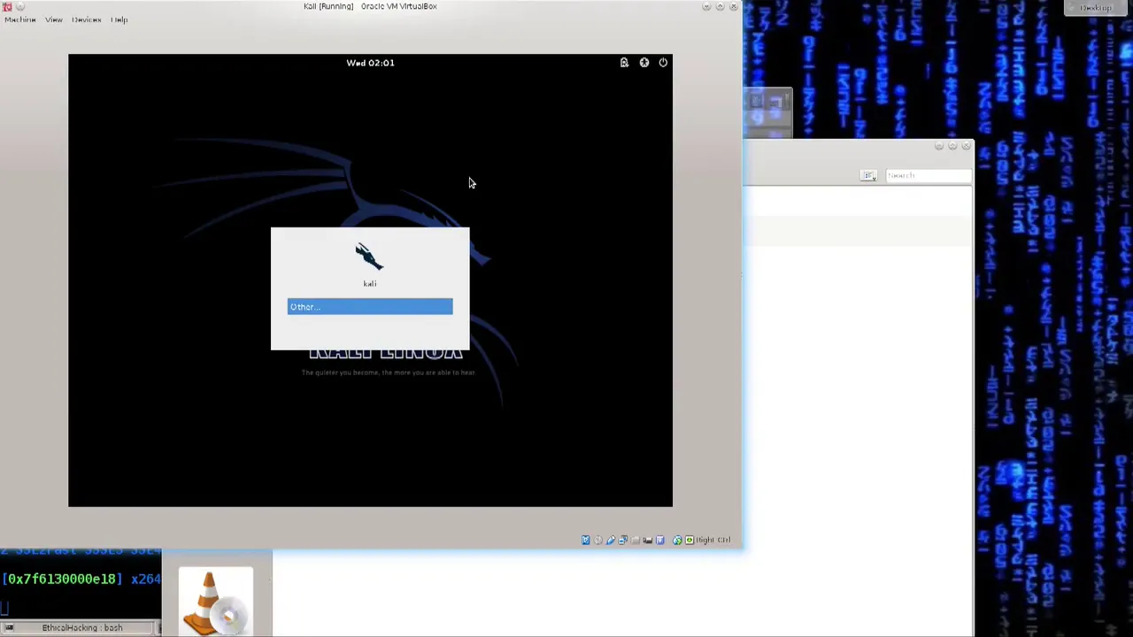
Task: Click the mouse integration status icon
Action: coord(677,540)
